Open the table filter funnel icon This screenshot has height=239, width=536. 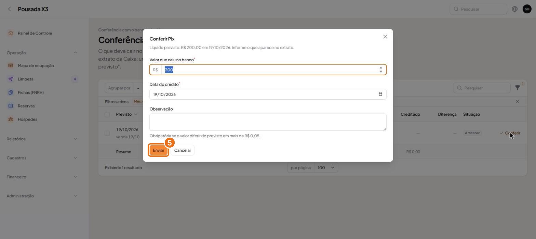(518, 88)
